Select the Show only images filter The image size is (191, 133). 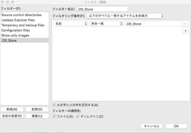pos(15,36)
